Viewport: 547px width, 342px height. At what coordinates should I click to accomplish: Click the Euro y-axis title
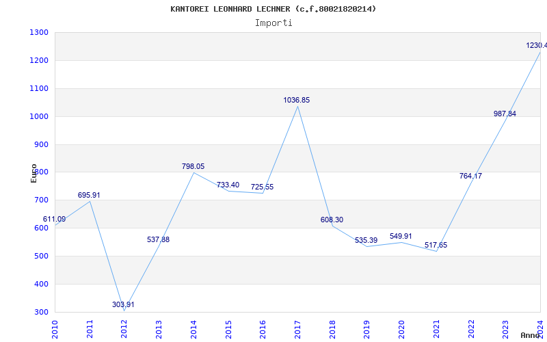34,173
